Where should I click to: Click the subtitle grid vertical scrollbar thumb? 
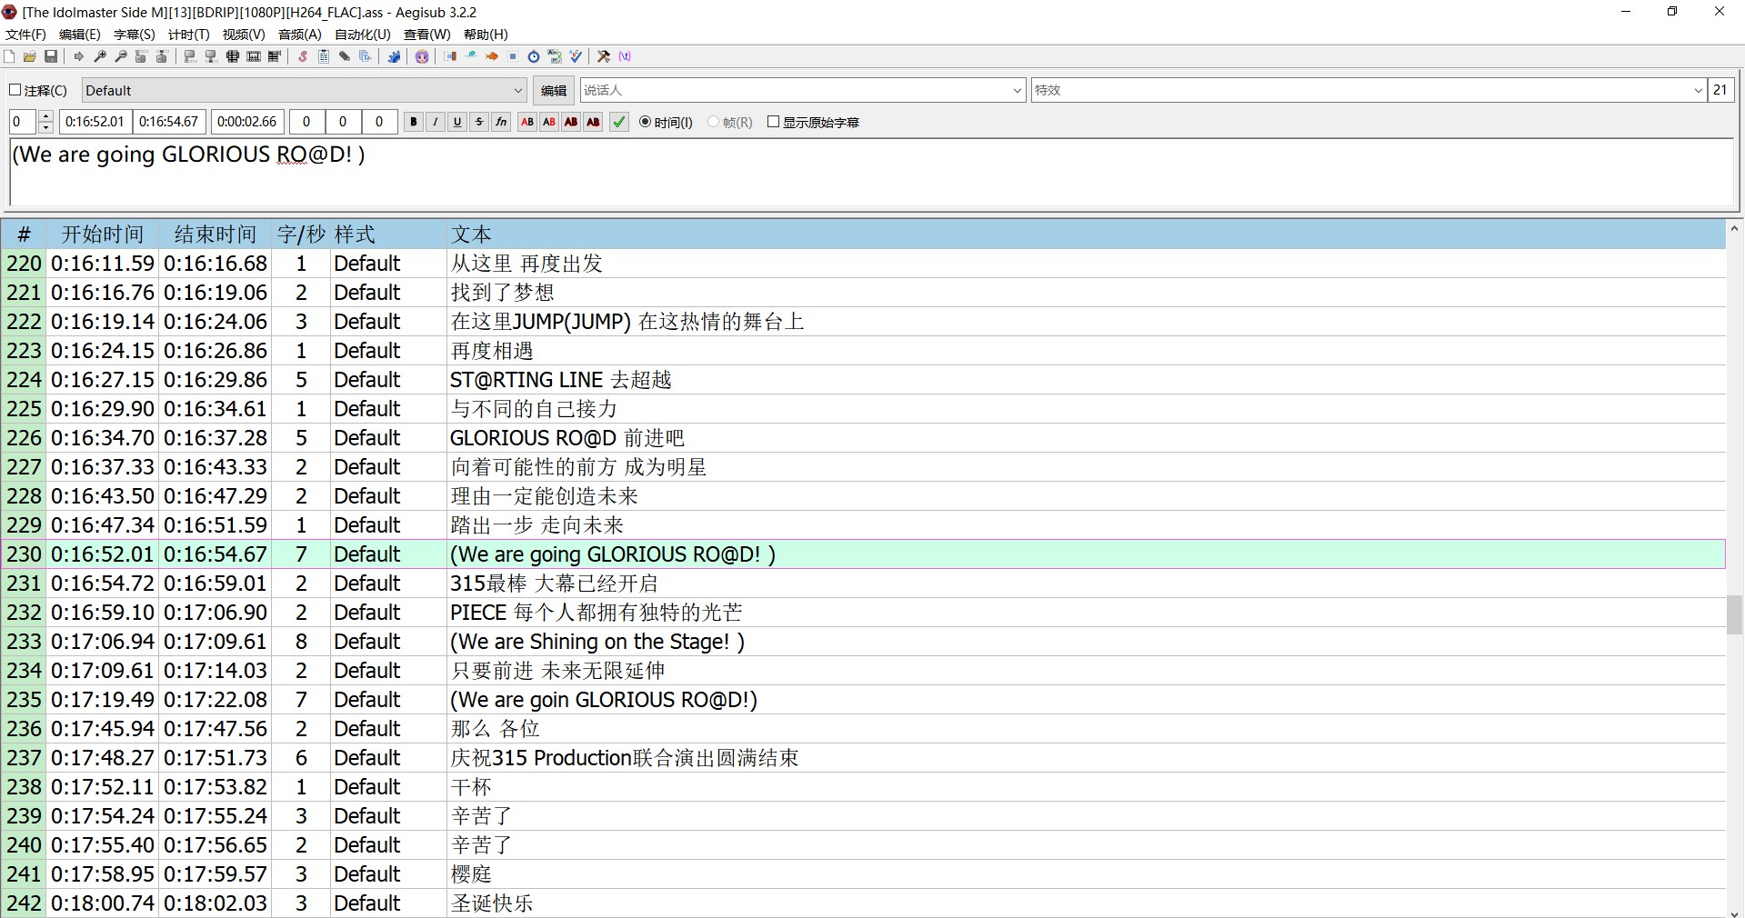pyautogui.click(x=1735, y=614)
